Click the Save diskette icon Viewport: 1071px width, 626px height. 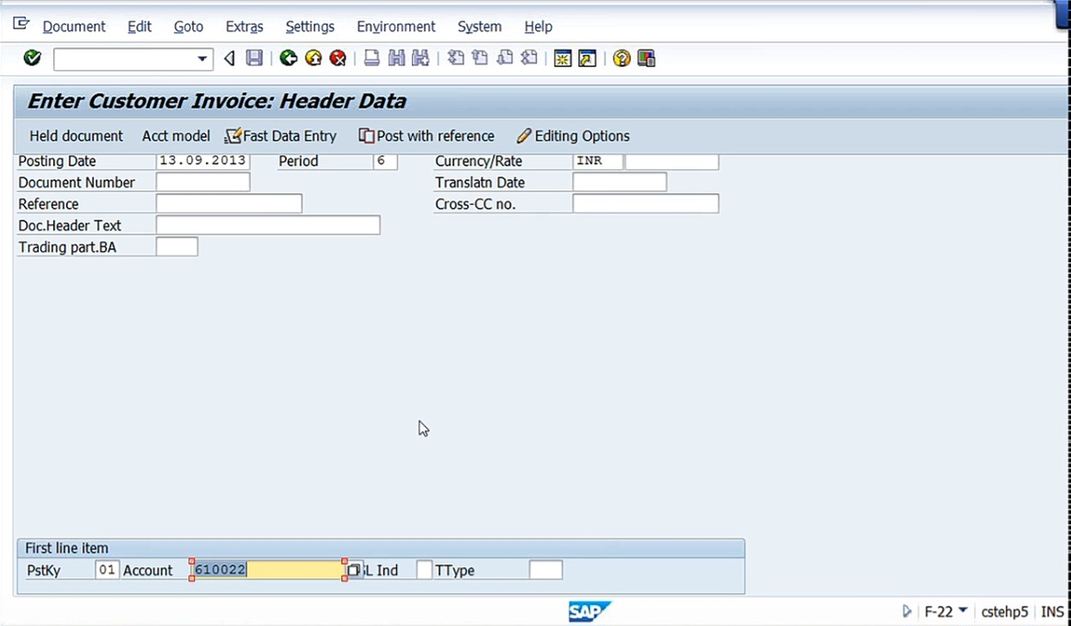[254, 58]
